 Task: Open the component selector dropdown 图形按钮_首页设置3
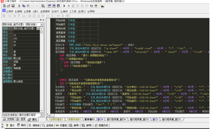coord(42,24)
